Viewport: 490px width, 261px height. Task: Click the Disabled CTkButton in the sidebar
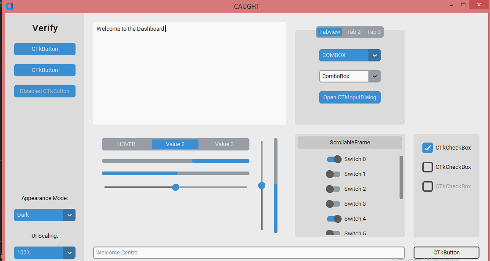(44, 91)
